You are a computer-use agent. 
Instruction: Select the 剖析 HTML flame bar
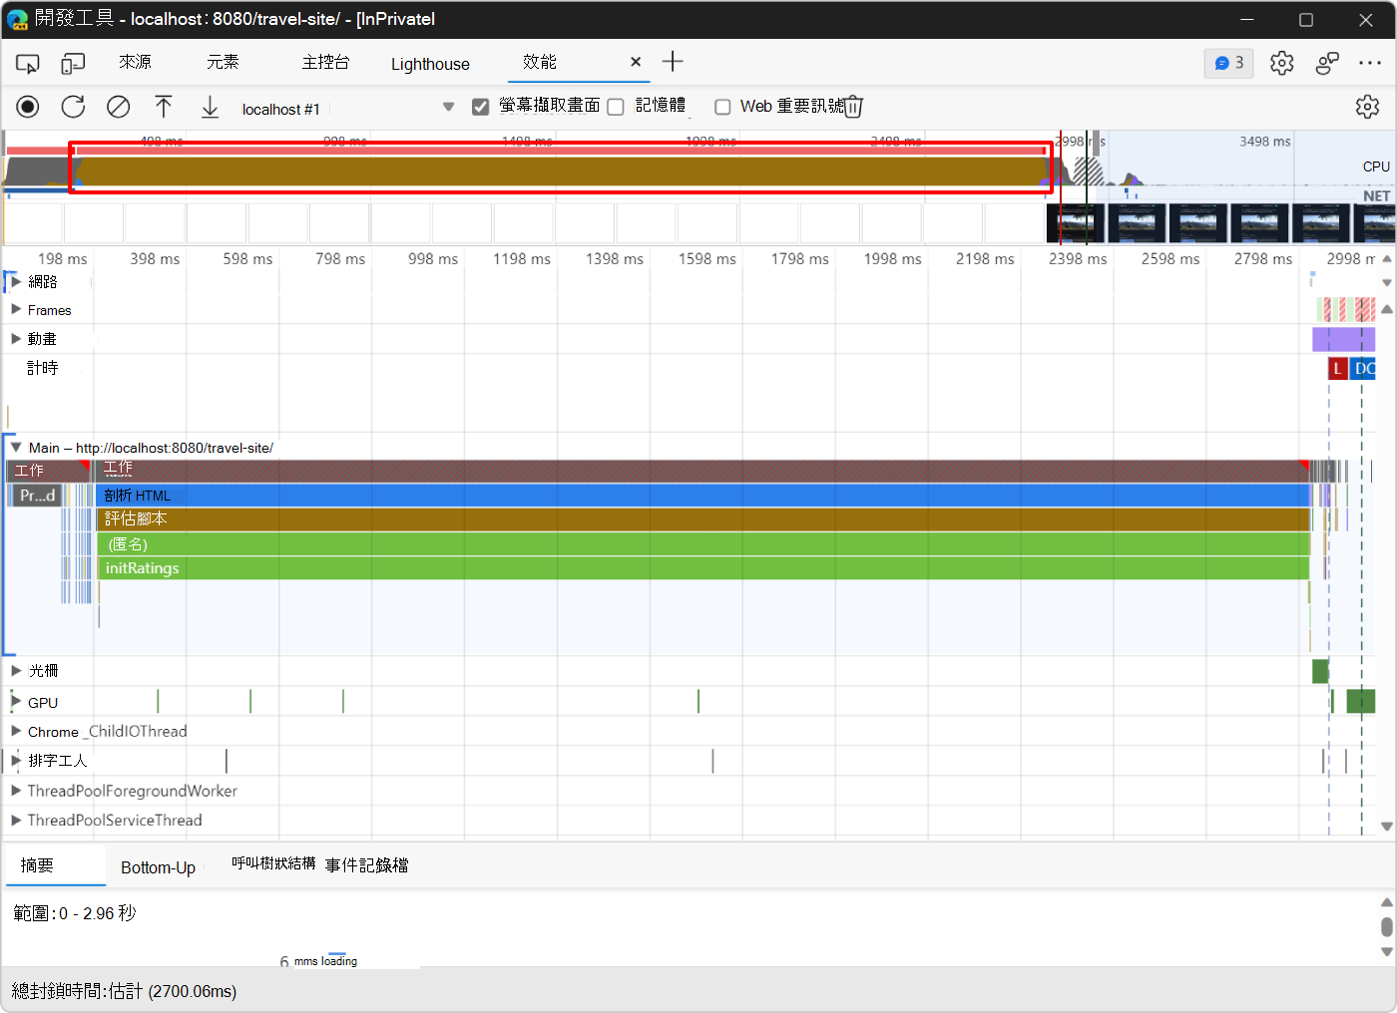point(703,496)
